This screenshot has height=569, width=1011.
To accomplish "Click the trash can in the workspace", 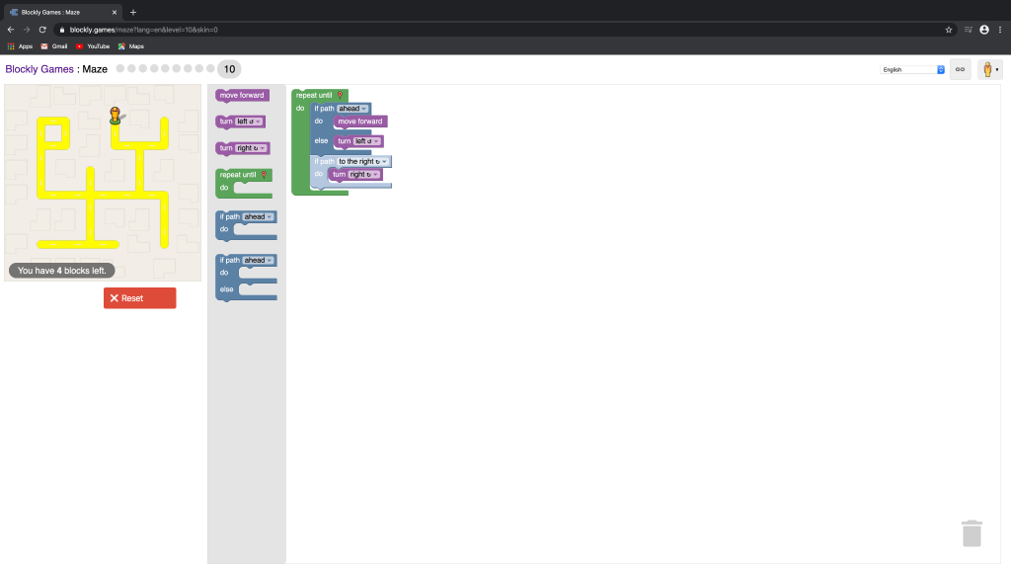I will click(x=972, y=533).
